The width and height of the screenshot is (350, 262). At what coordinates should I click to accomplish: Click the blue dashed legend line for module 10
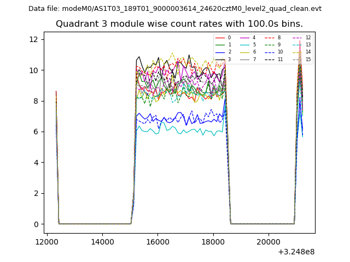pos(269,52)
